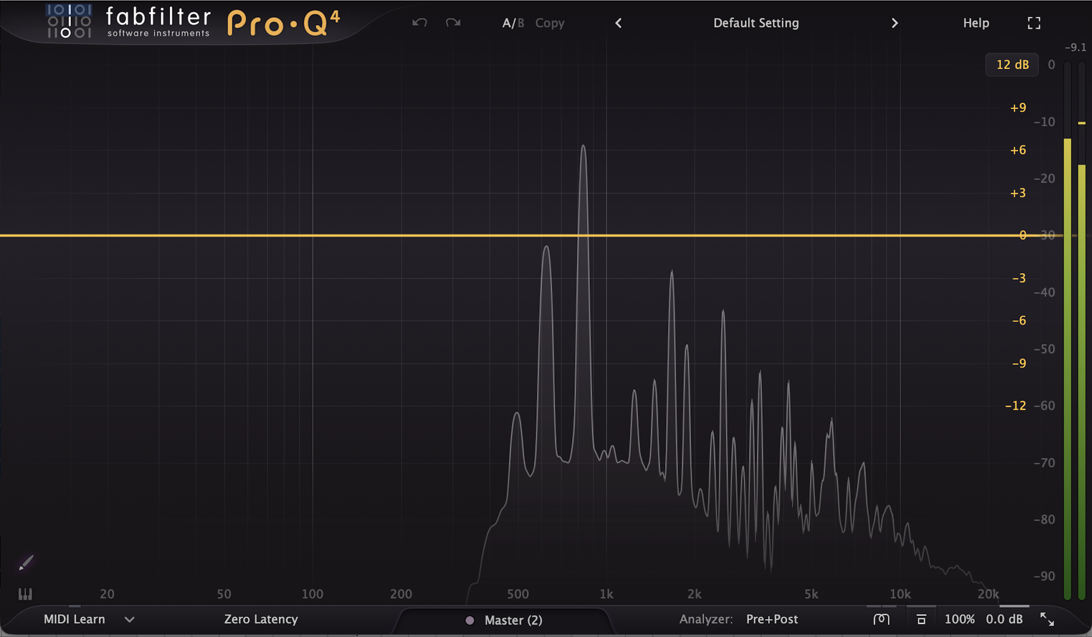Click the +9 dB scale label
The image size is (1092, 637).
(1018, 108)
